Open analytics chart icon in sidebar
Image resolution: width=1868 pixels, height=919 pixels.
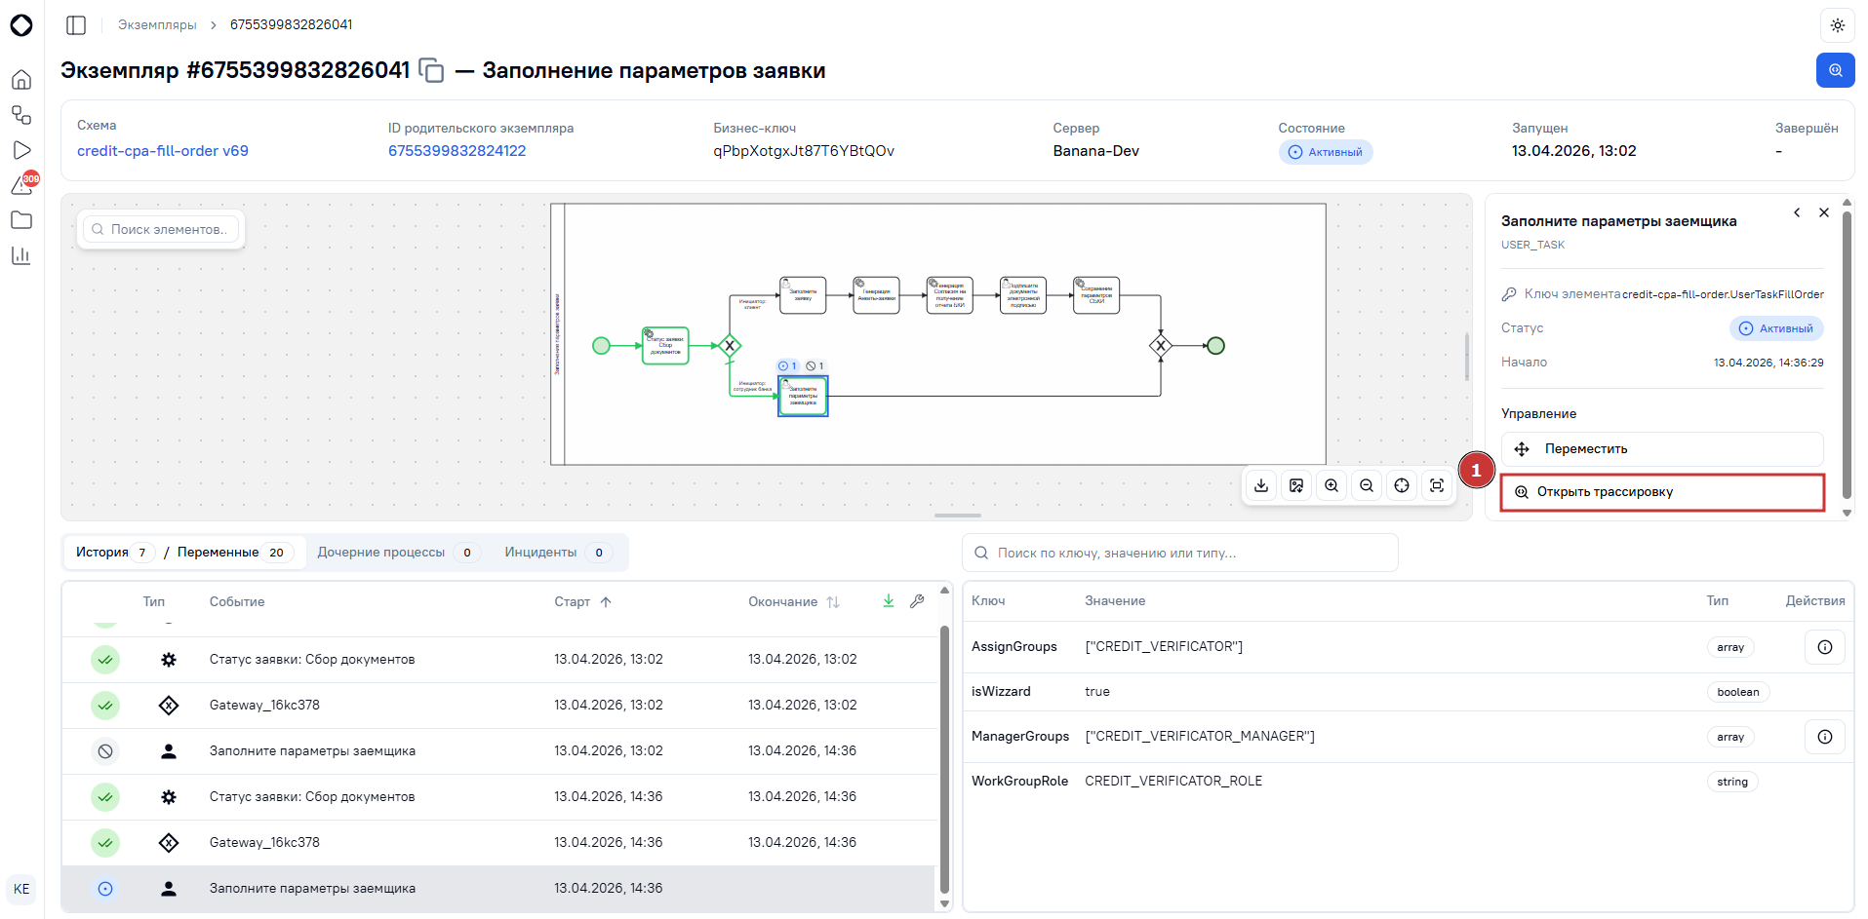[21, 255]
